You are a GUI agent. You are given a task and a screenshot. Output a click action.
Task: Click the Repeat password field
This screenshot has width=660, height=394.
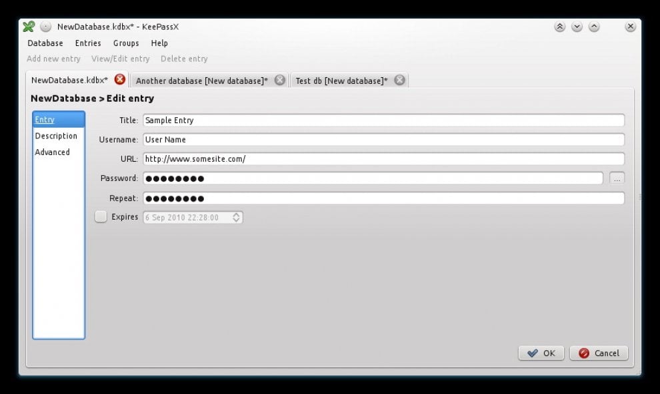pos(383,198)
